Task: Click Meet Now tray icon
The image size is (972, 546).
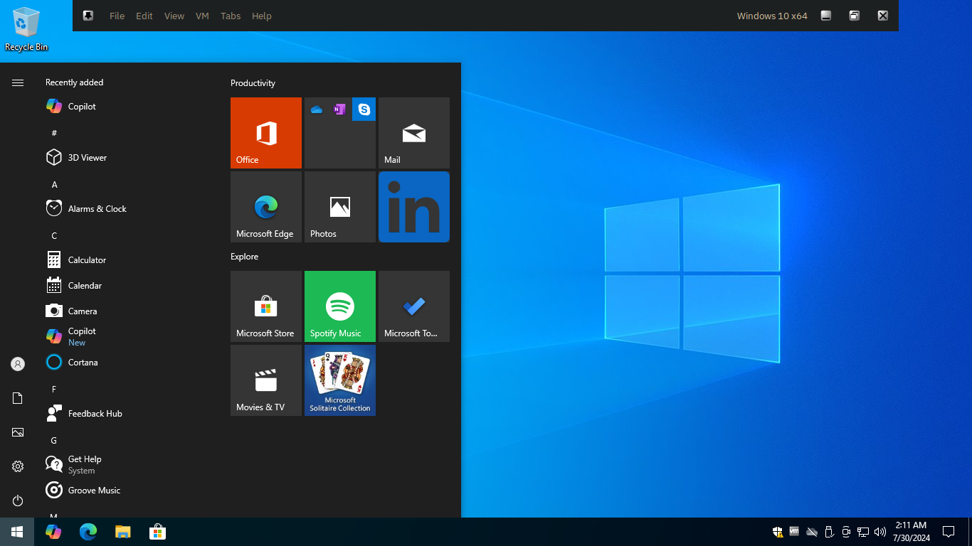Action: click(x=846, y=532)
